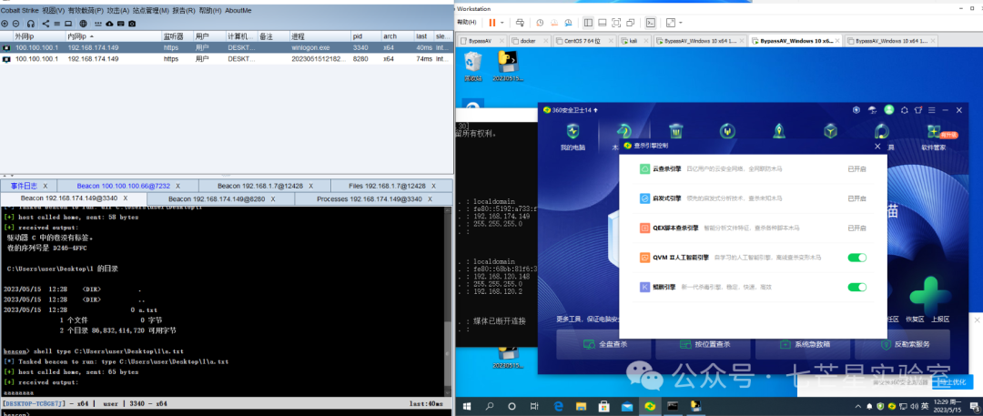Sort sessions by 内网ip column header
This screenshot has height=416, width=983.
click(114, 36)
